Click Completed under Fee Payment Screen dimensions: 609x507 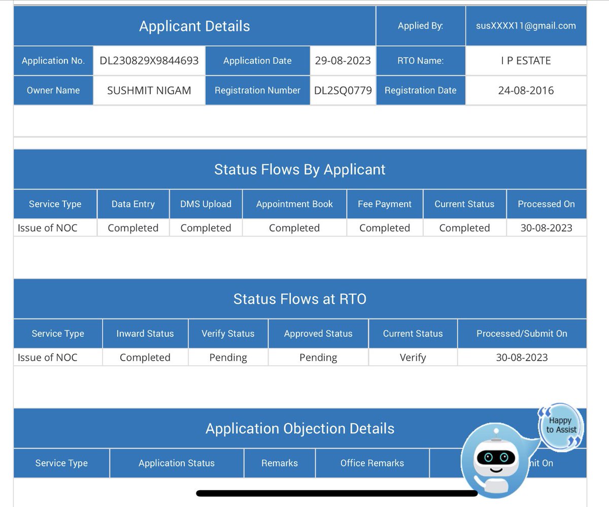(x=385, y=228)
